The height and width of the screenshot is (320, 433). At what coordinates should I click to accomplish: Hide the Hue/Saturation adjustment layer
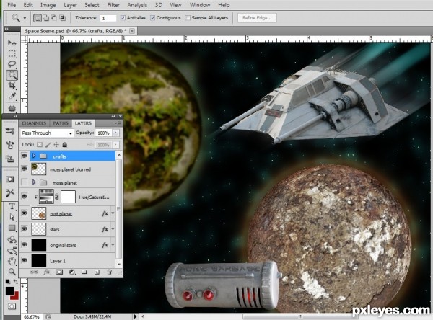pos(25,197)
